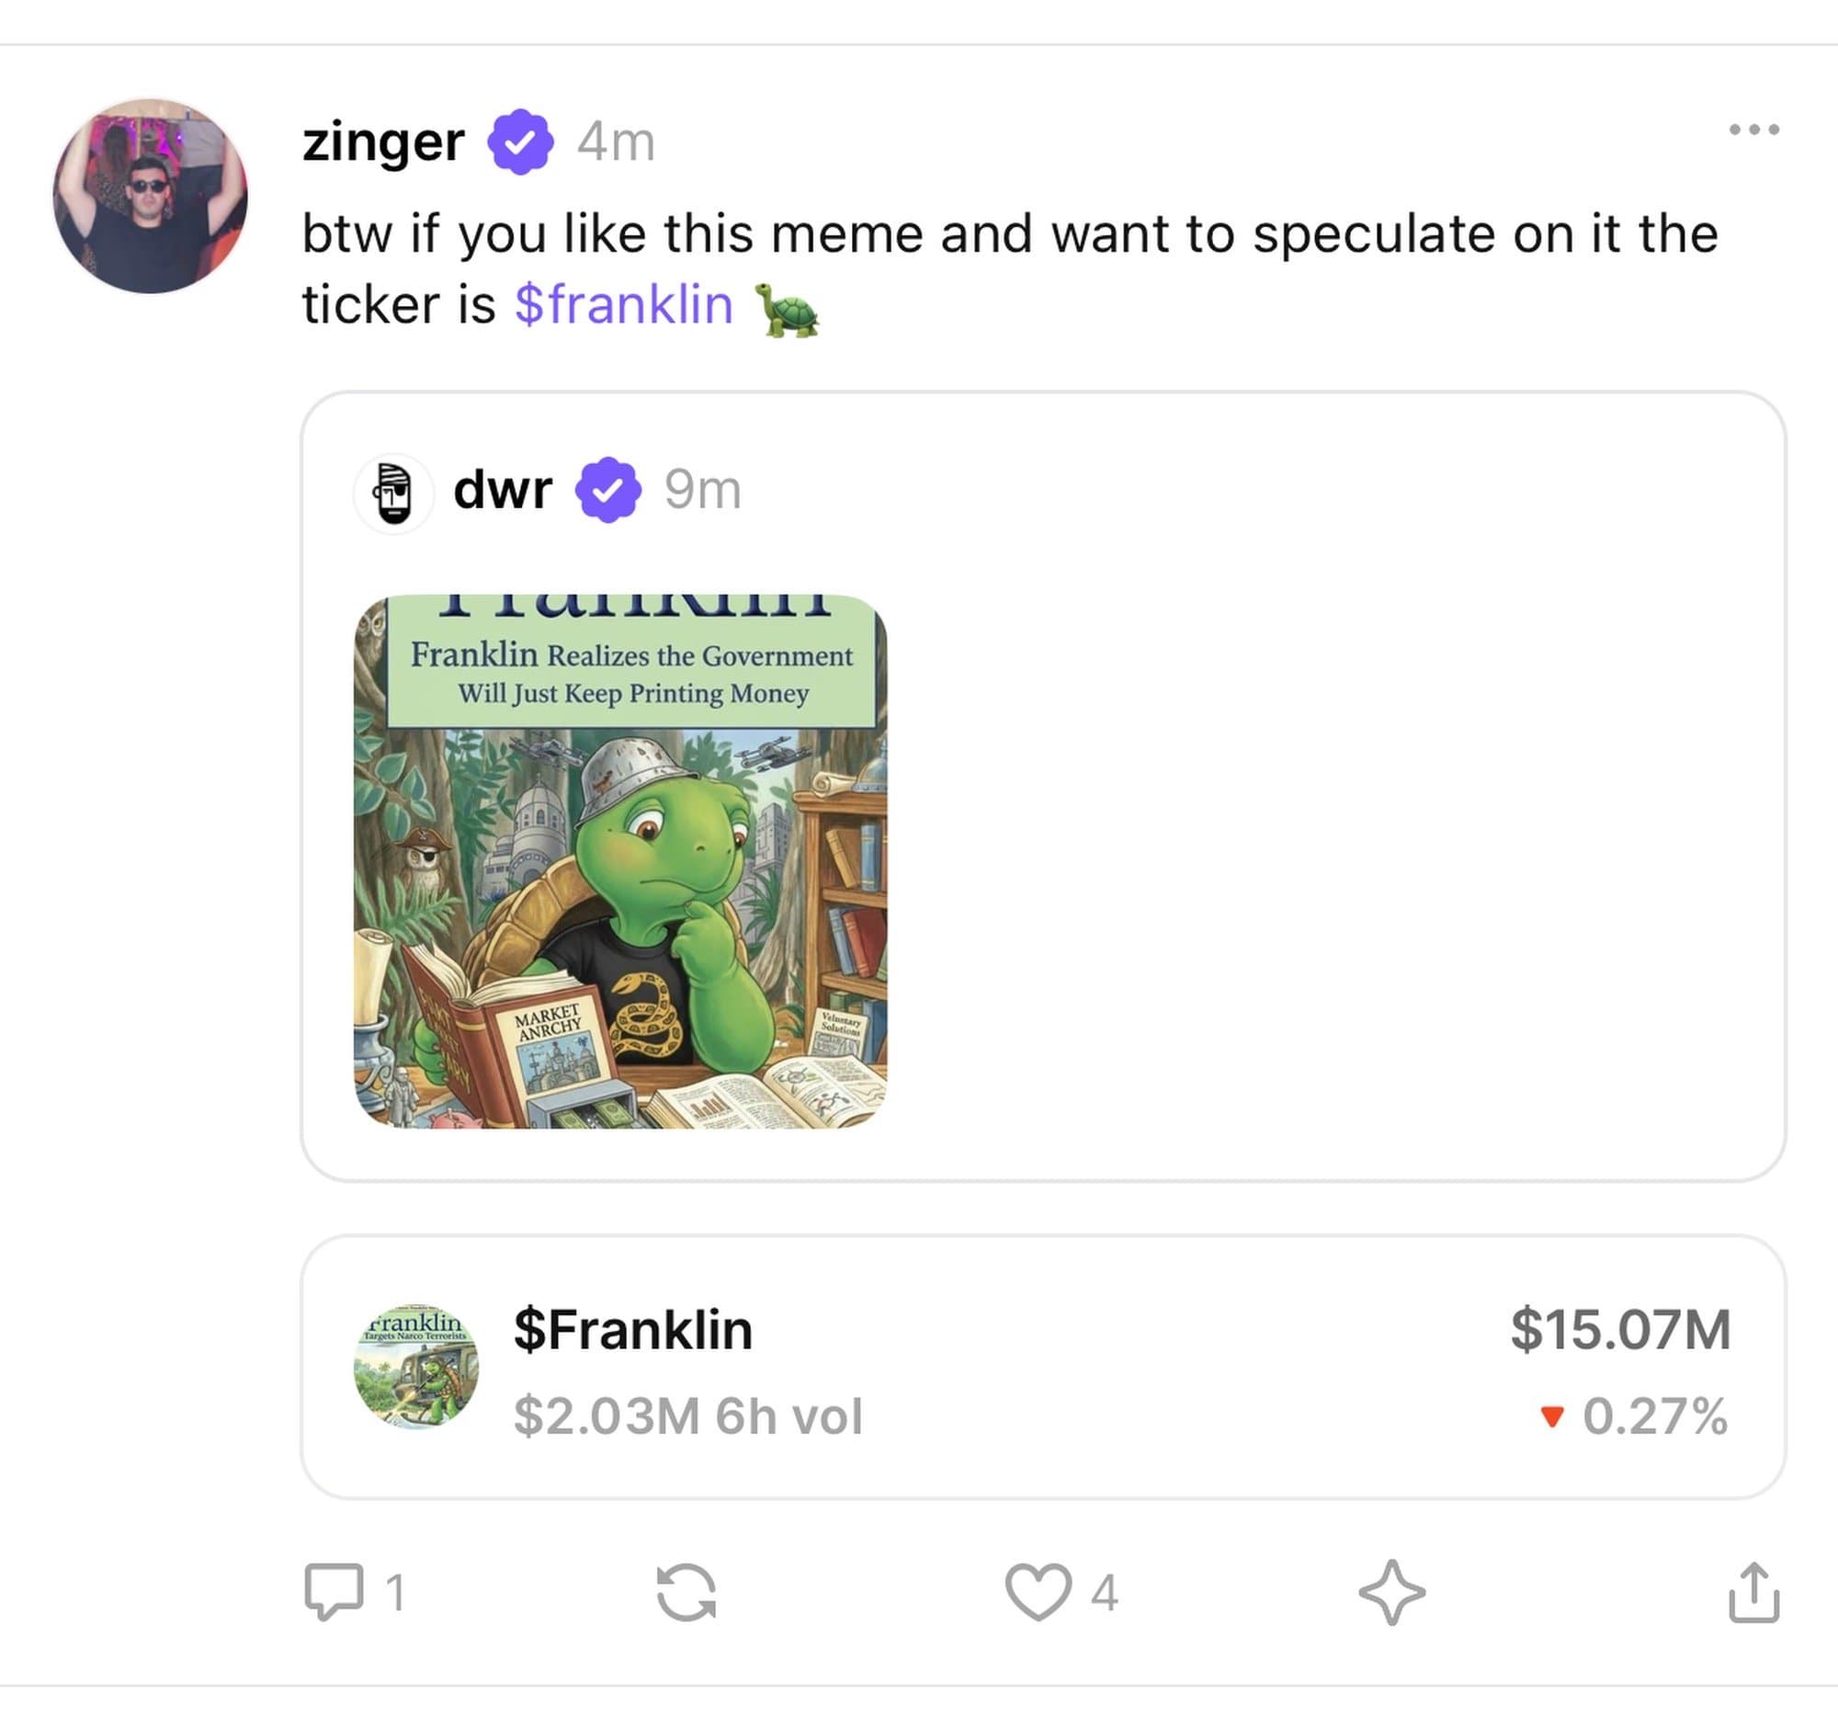The height and width of the screenshot is (1715, 1838).
Task: Open the $franklin ticker link in the text
Action: [623, 306]
